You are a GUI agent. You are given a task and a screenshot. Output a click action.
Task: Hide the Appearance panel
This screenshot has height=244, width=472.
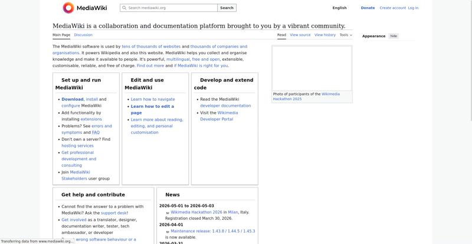pos(394,36)
